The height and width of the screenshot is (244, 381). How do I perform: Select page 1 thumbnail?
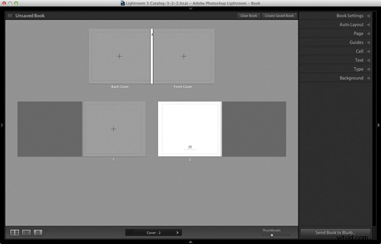pyautogui.click(x=114, y=129)
